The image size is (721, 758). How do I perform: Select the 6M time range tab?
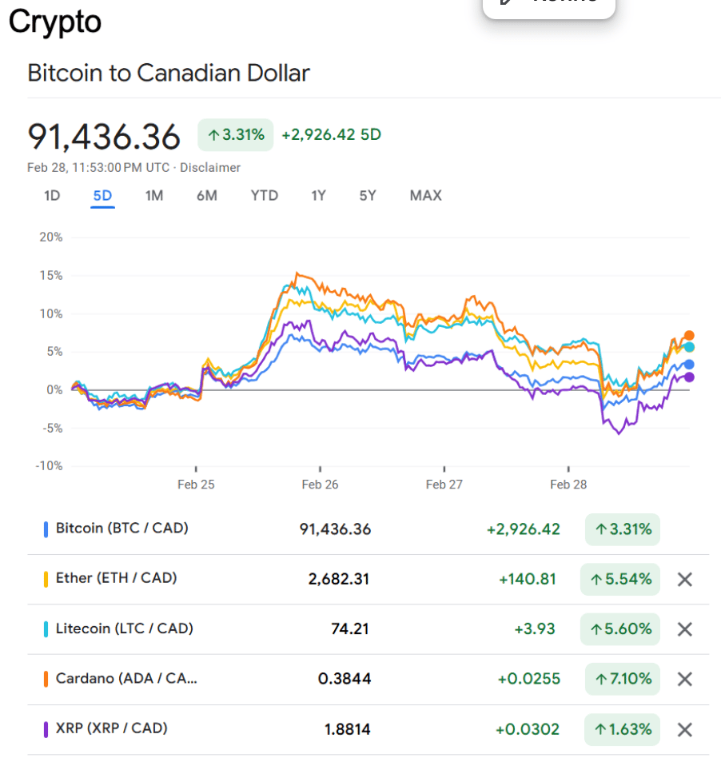pyautogui.click(x=207, y=195)
